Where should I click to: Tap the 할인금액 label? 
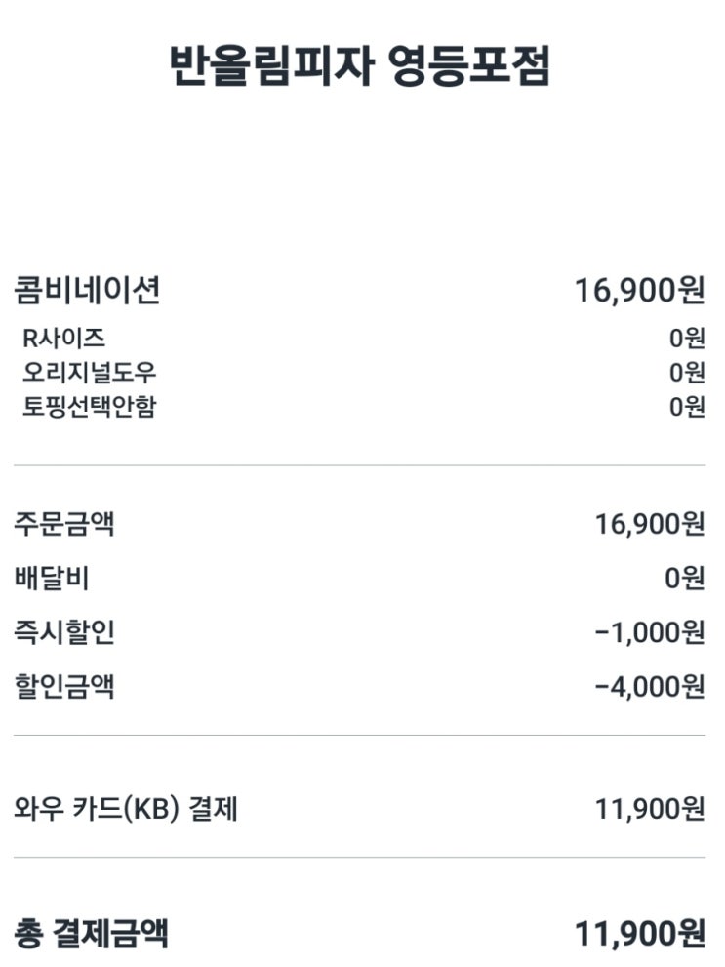coord(64,686)
